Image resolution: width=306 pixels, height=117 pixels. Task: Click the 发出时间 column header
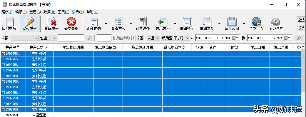(x=281, y=47)
